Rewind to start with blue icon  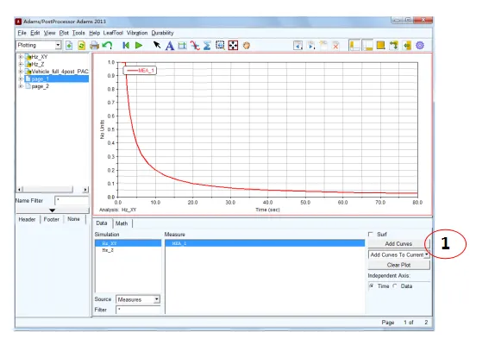click(x=126, y=46)
